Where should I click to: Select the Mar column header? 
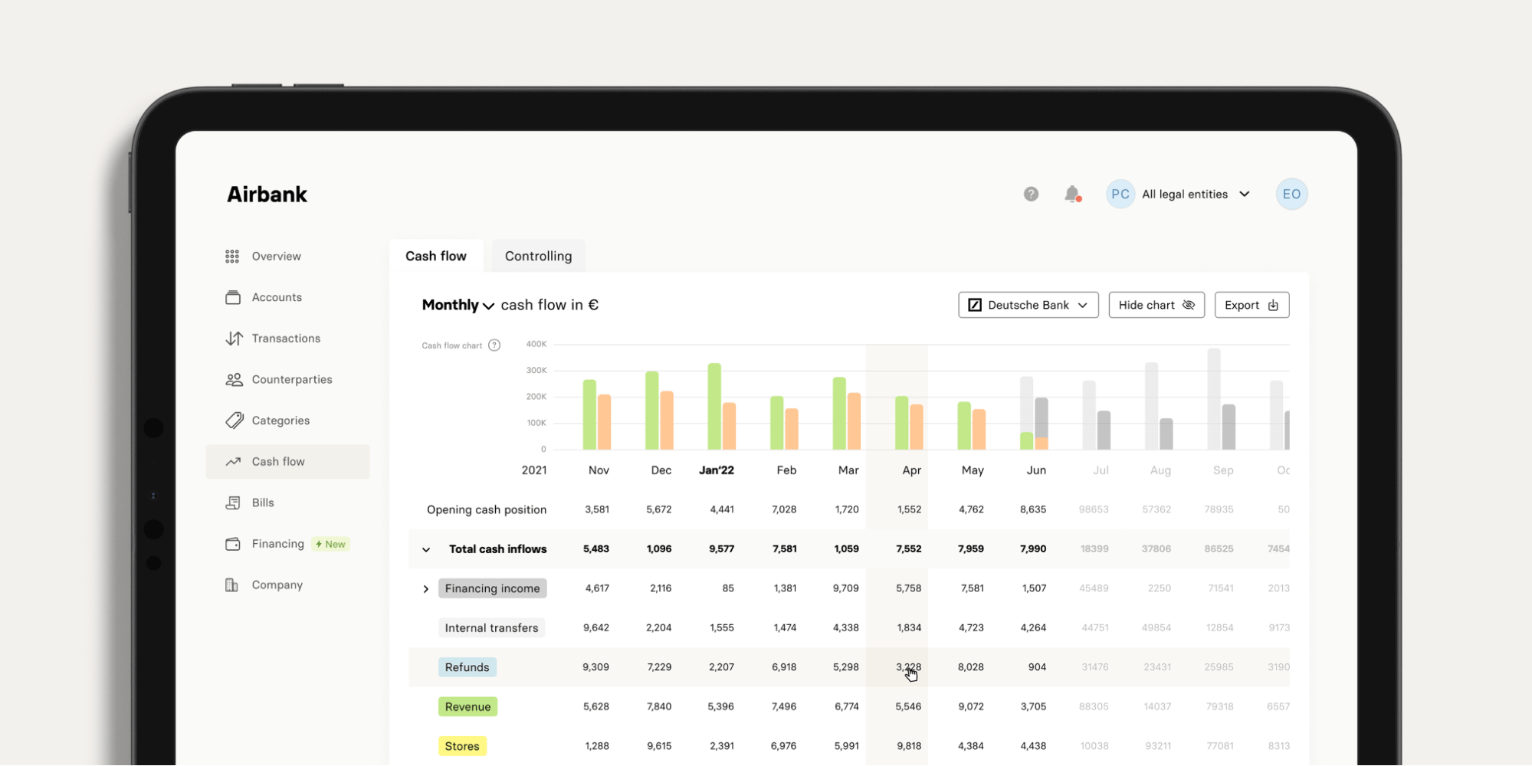click(x=848, y=470)
